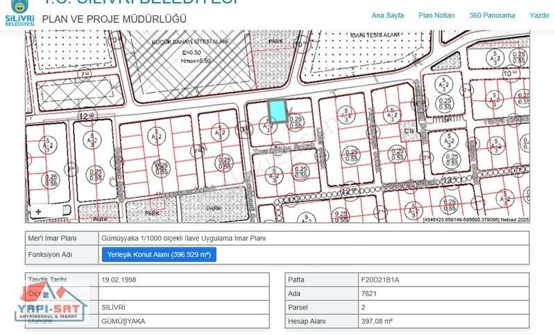Zoom in with the map plus button

pyautogui.click(x=38, y=212)
